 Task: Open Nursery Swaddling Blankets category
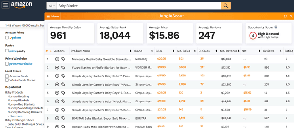25,108
